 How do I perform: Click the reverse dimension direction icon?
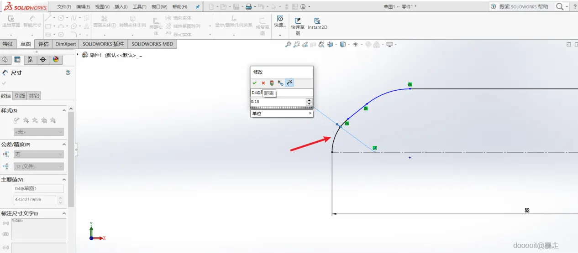pos(280,83)
